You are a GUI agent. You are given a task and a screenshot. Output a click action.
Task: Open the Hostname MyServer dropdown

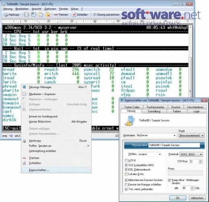[174, 135]
